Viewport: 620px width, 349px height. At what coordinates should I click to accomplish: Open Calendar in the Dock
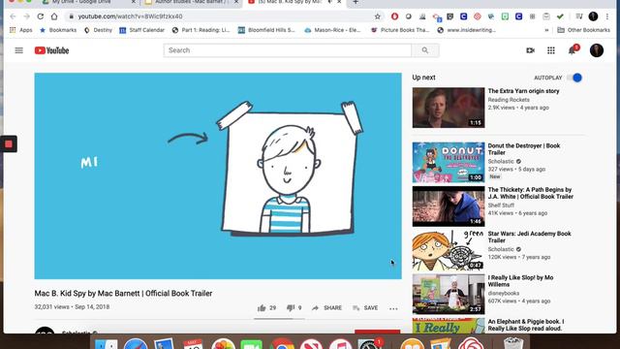(193, 344)
